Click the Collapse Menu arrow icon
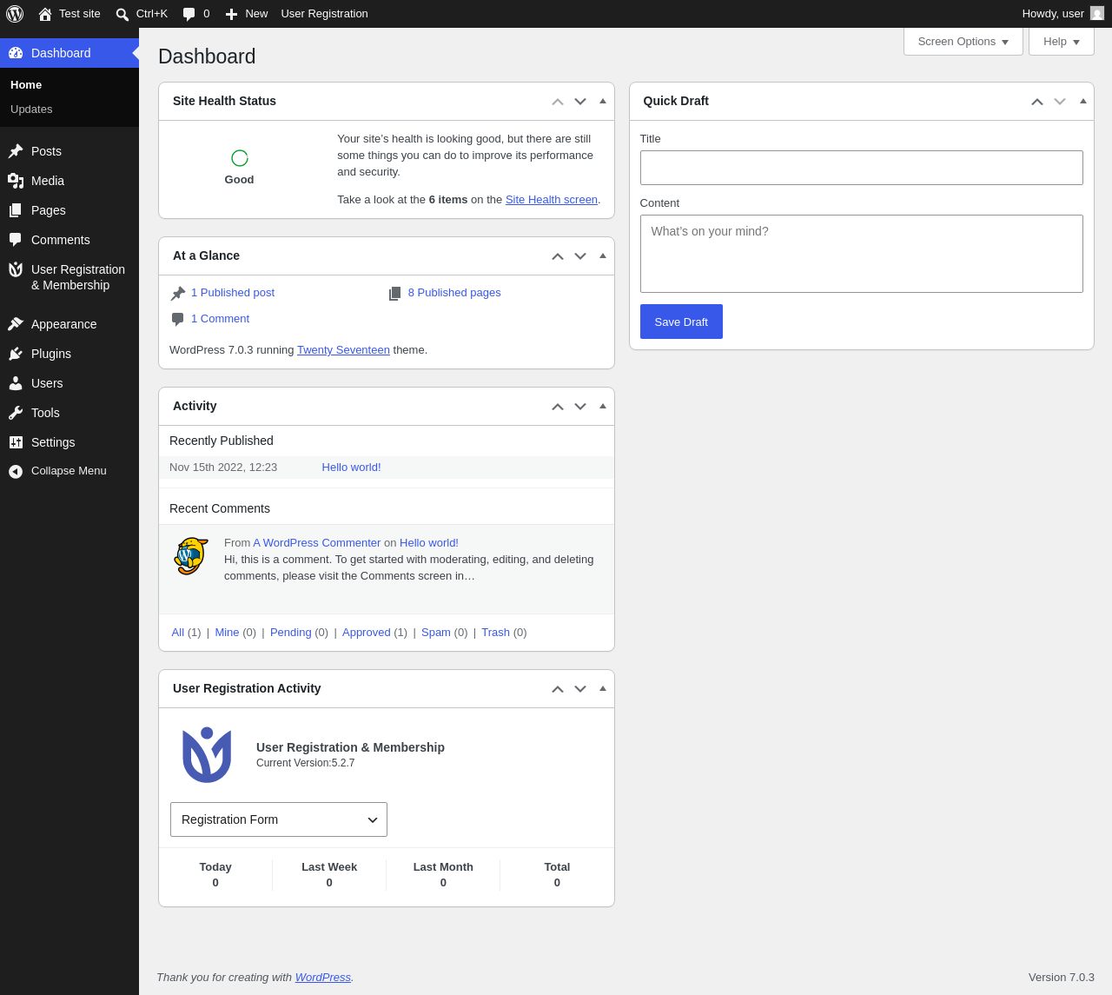The height and width of the screenshot is (995, 1112). click(16, 471)
